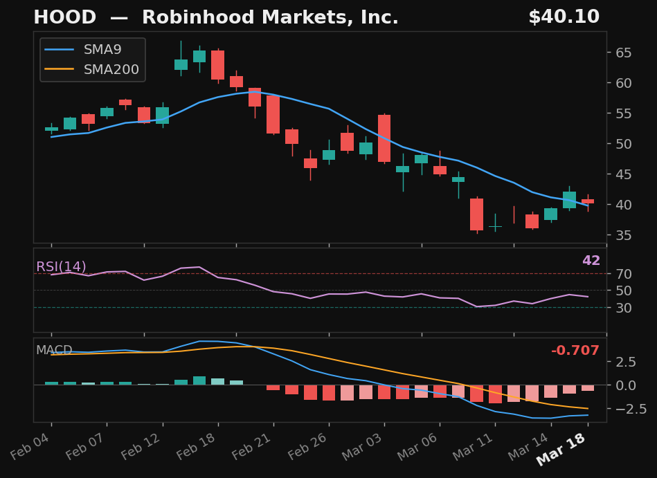
Task: Click the 30 RSI axis label
Action: click(624, 308)
